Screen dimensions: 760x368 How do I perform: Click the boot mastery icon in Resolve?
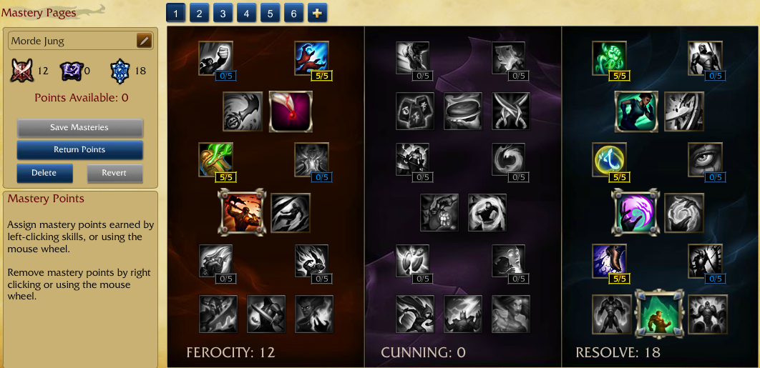(x=609, y=261)
